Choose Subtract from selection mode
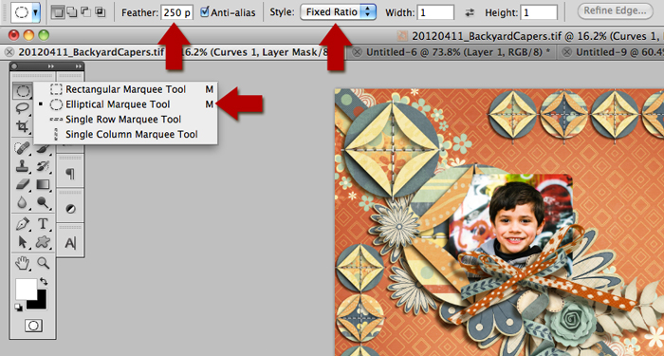The image size is (664, 356). coord(86,12)
